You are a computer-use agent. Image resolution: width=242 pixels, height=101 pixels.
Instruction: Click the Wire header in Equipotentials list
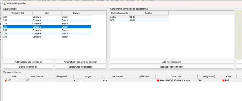47,13
